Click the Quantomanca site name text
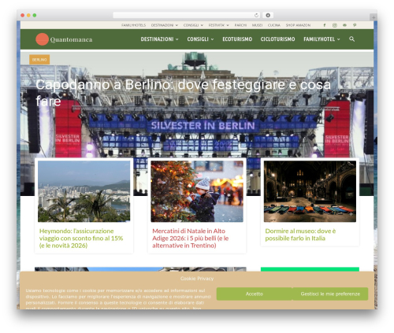This screenshot has height=333, width=394. click(x=71, y=39)
